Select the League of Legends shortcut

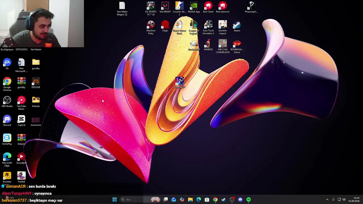194,28
